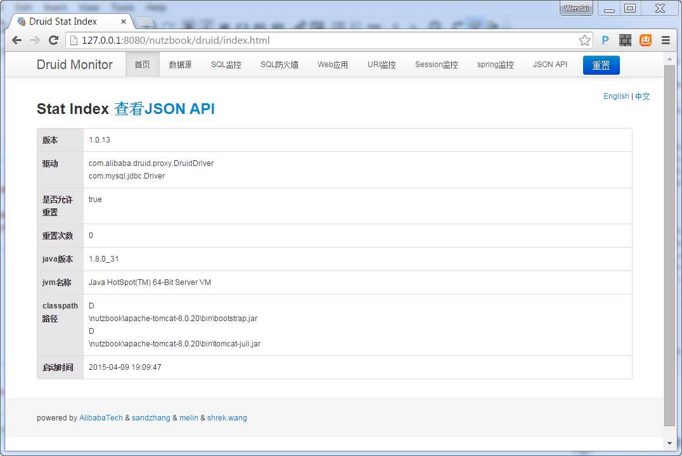This screenshot has width=682, height=456.
Task: Click com.alibaba.druid.proxy.DruidDriver text
Action: pyautogui.click(x=151, y=163)
